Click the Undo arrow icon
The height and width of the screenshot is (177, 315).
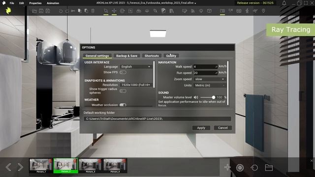(61, 11)
